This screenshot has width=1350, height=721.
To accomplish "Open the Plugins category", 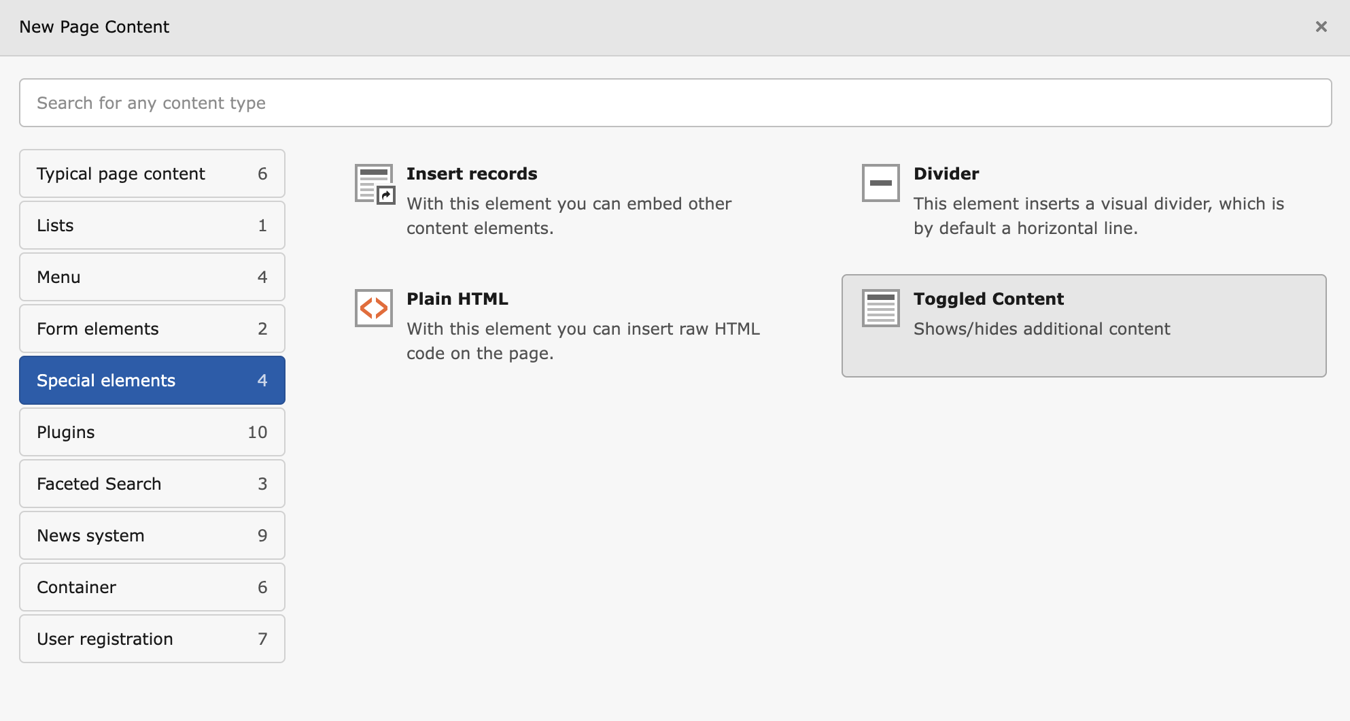I will tap(152, 432).
